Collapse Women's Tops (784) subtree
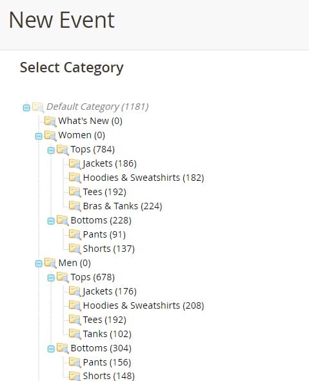 click(x=51, y=150)
